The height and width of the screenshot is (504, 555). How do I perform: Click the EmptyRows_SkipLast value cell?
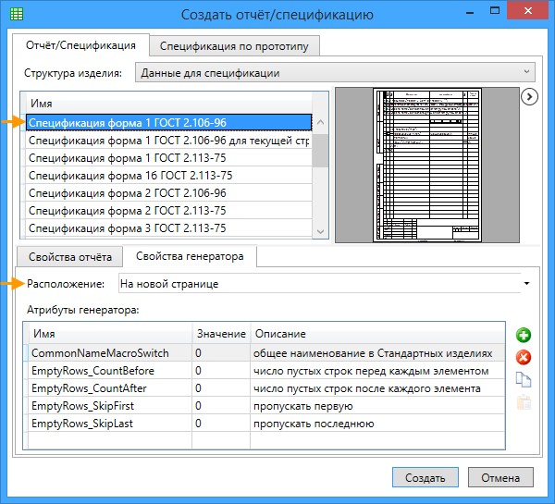[x=219, y=424]
